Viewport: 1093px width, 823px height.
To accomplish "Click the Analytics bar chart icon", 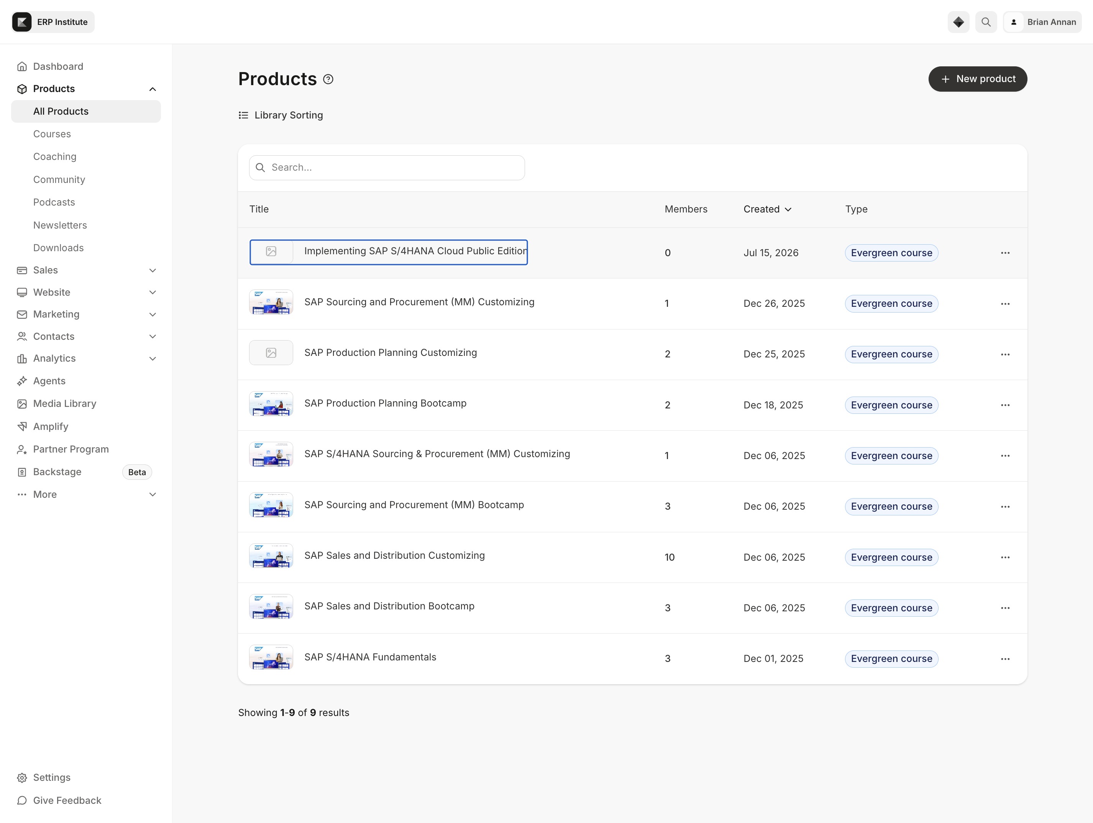I will coord(22,359).
